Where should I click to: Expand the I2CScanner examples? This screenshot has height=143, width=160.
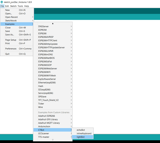(x=53, y=133)
